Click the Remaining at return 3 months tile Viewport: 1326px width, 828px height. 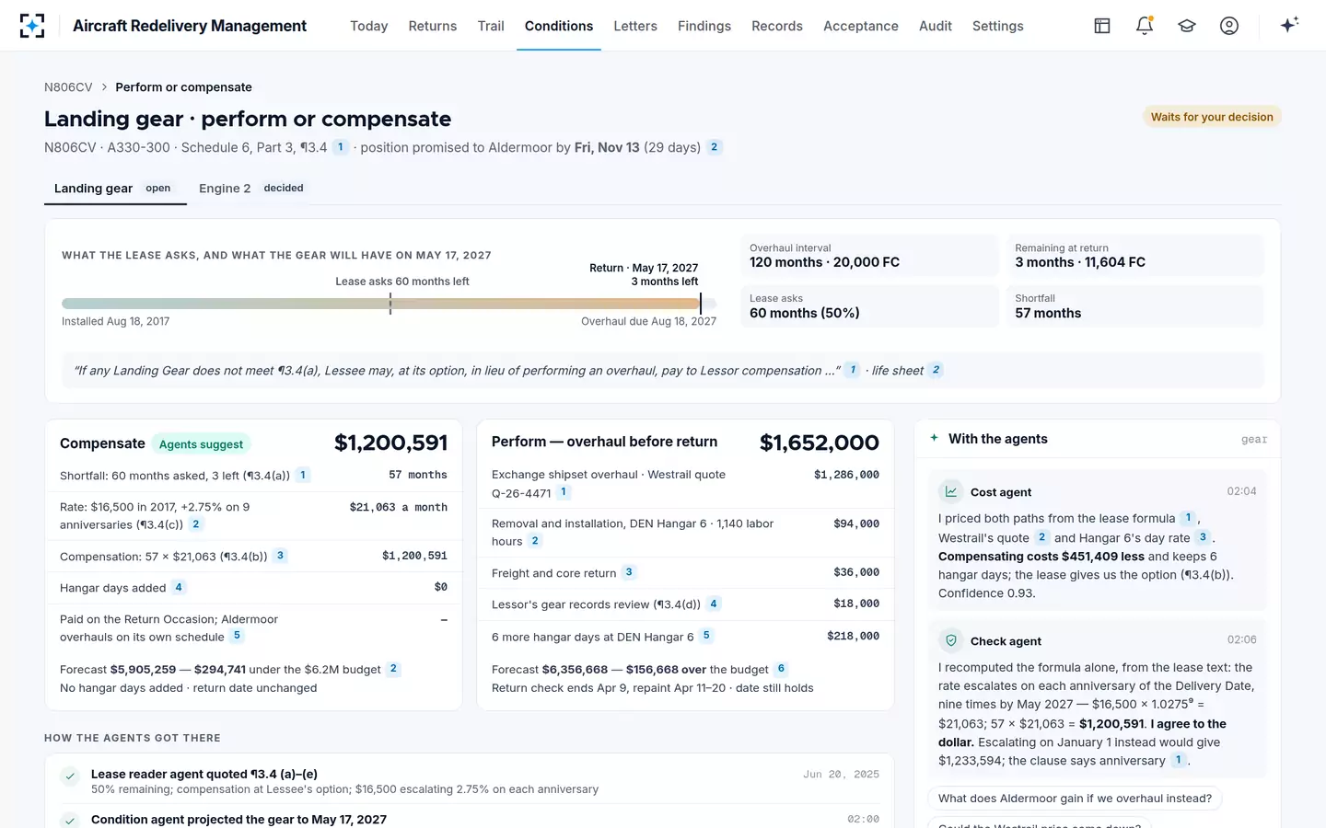(x=1134, y=256)
